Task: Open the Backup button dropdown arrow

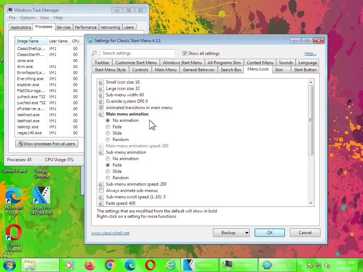Action: (247, 233)
